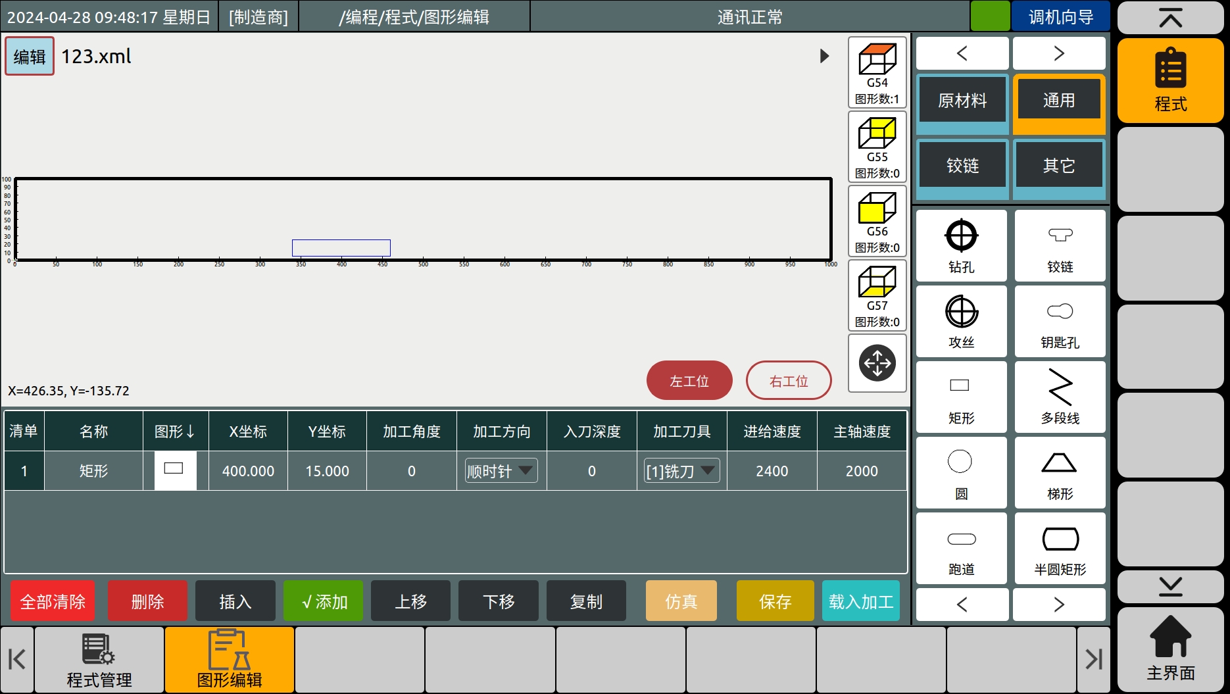1230x694 pixels.
Task: Select the 钻孔 drilling shape tool
Action: 961,245
